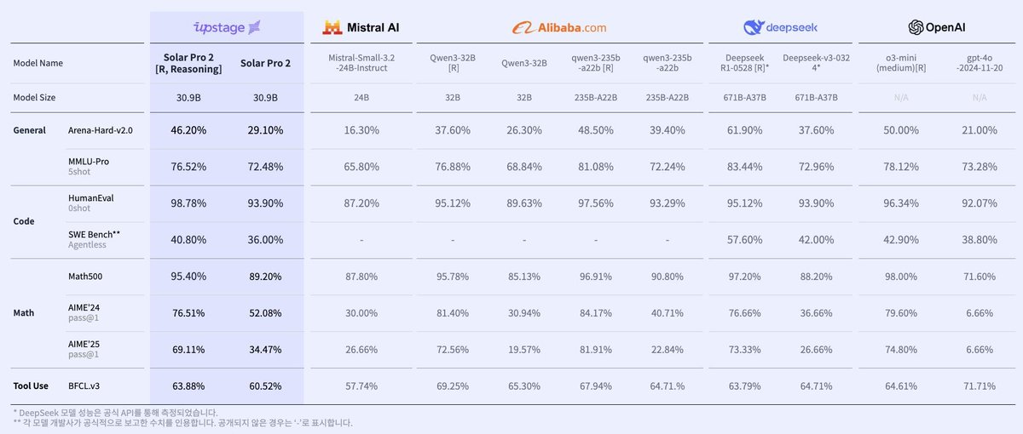The height and width of the screenshot is (434, 1023).
Task: Select the Solar Pro 2 [R, Reasoning] header
Action: click(188, 63)
